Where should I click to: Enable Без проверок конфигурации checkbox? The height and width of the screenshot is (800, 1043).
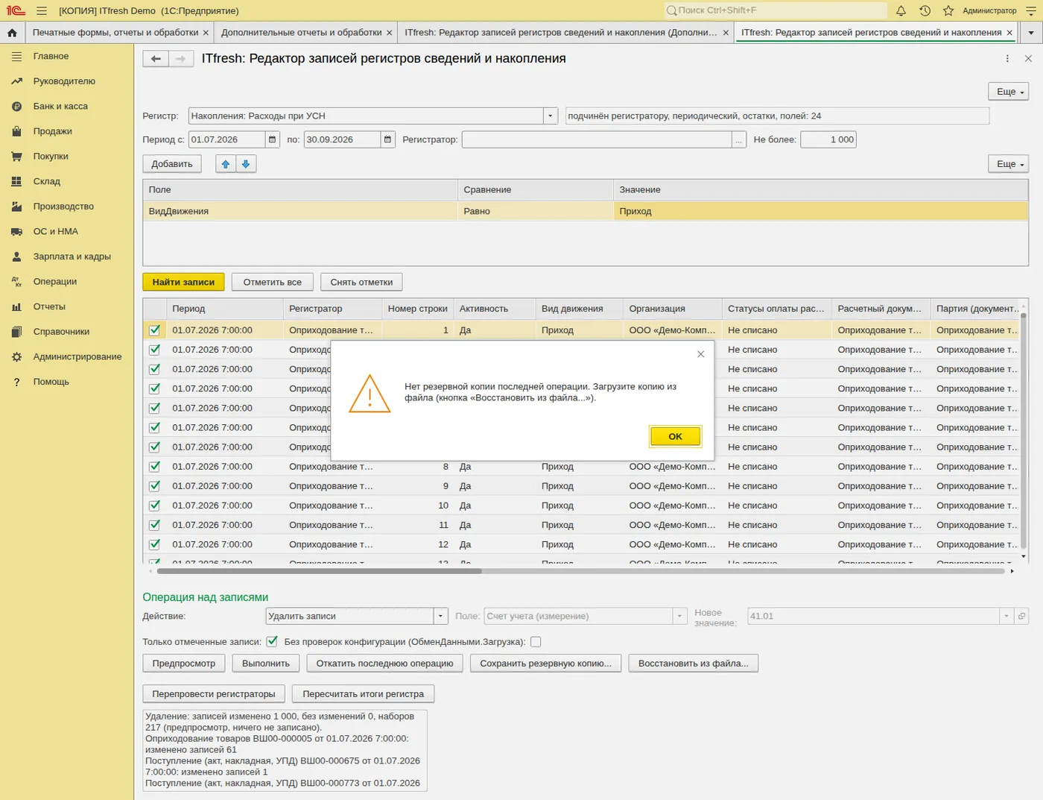click(x=536, y=642)
